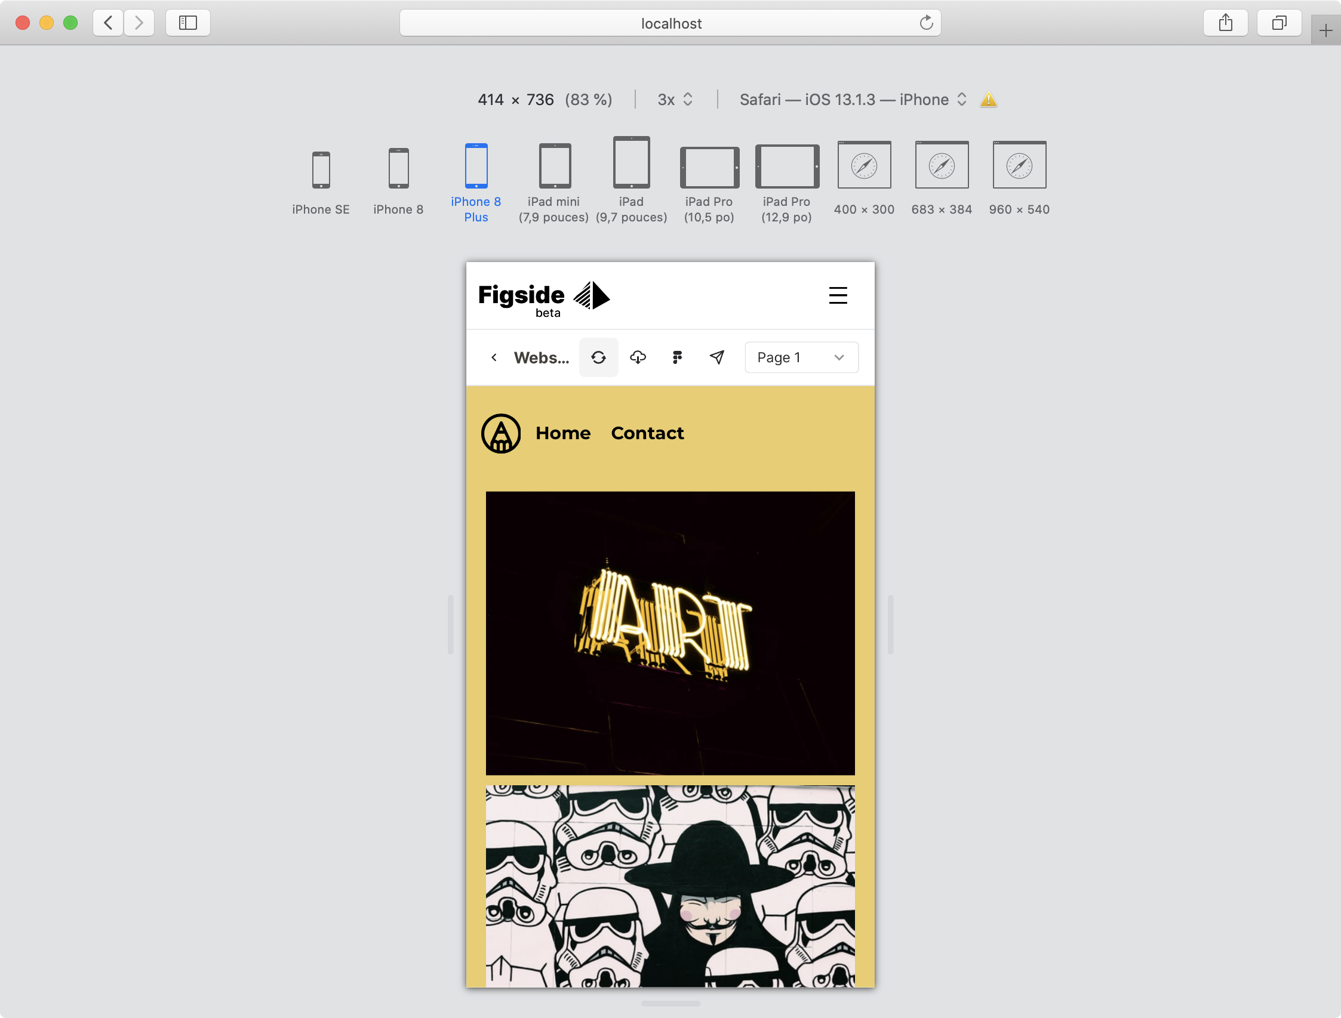The height and width of the screenshot is (1018, 1341).
Task: Select the iPad 9,7 pouces device
Action: [631, 180]
